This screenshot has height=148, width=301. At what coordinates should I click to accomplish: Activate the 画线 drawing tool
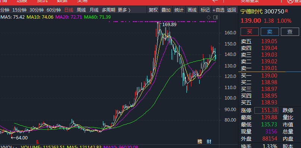(192, 10)
